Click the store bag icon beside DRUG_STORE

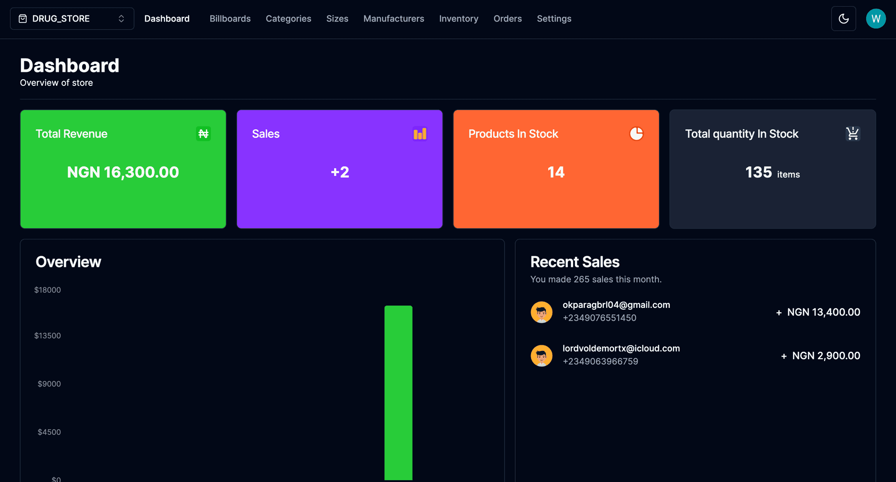click(22, 19)
